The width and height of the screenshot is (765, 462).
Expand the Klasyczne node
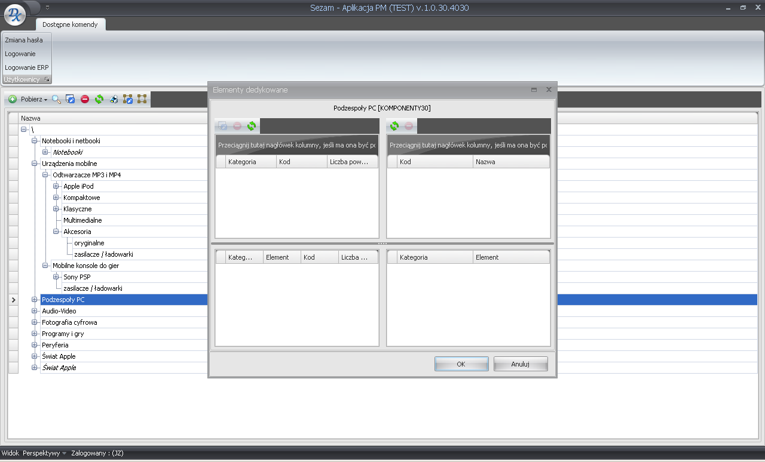(56, 209)
